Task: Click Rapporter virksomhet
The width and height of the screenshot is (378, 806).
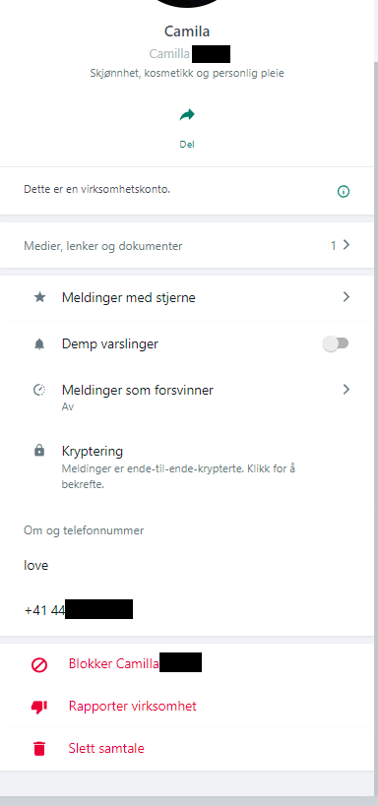Action: point(133,707)
